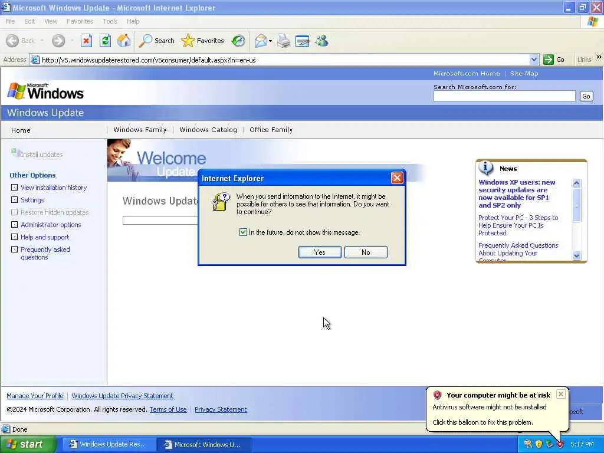Open the Search toolbar button

pos(157,41)
